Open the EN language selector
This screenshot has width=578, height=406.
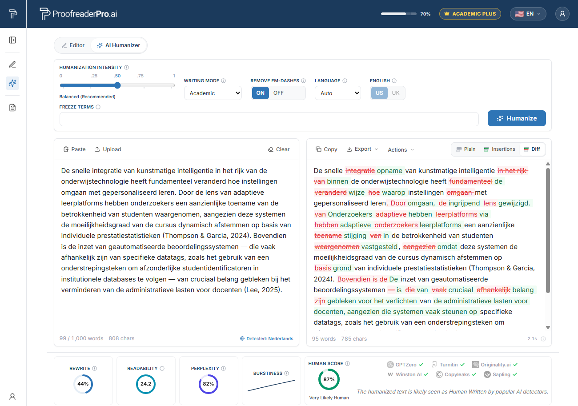pyautogui.click(x=528, y=14)
